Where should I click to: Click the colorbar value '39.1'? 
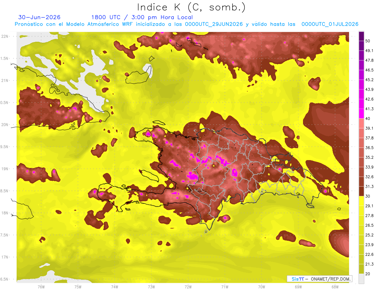(369, 128)
